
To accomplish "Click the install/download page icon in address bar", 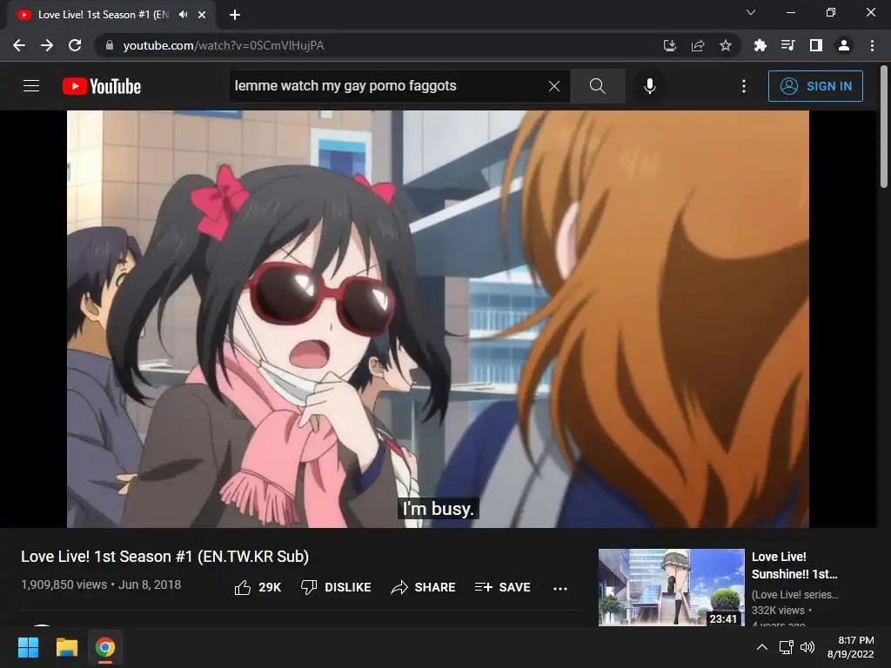I will tap(670, 45).
